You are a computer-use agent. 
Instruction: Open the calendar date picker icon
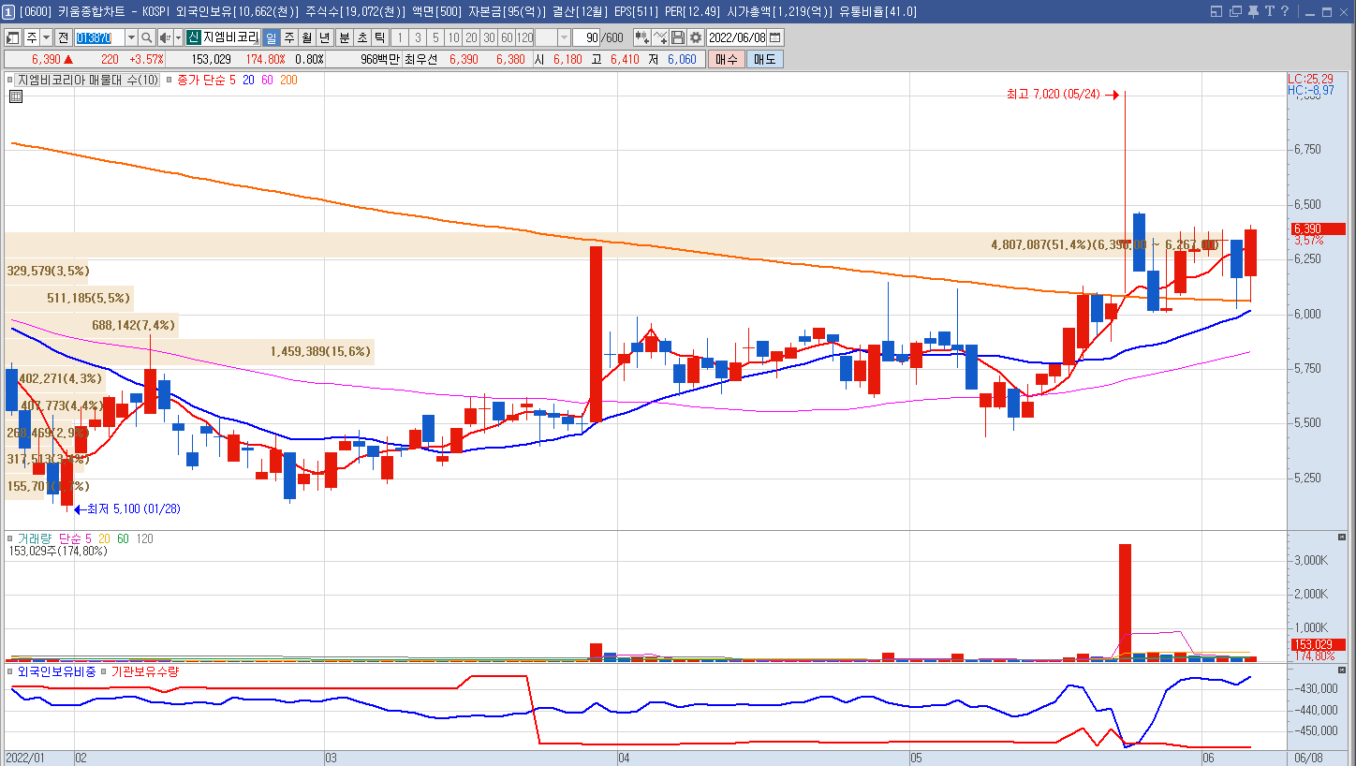[774, 37]
